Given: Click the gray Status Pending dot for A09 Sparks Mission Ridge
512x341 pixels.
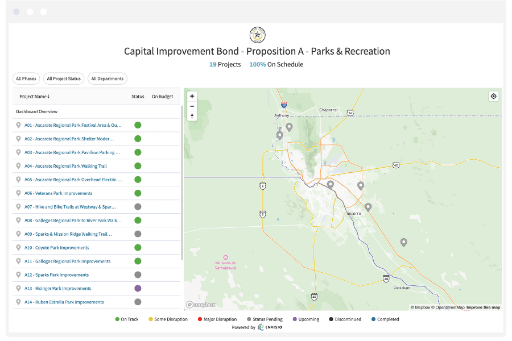Looking at the screenshot, I should [x=137, y=234].
